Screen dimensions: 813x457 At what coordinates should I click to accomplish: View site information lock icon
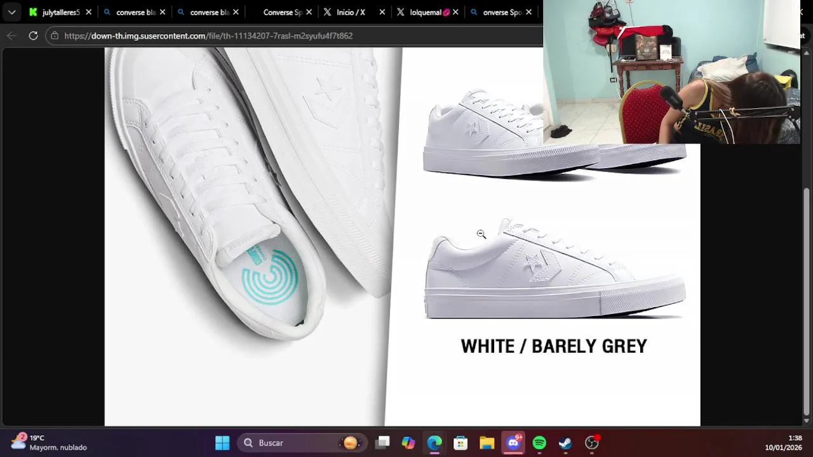[55, 36]
